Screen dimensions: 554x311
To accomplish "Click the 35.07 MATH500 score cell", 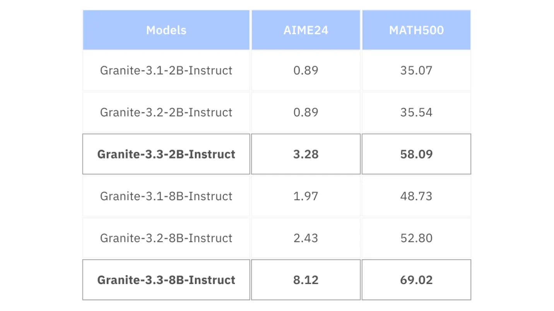I will 416,70.
